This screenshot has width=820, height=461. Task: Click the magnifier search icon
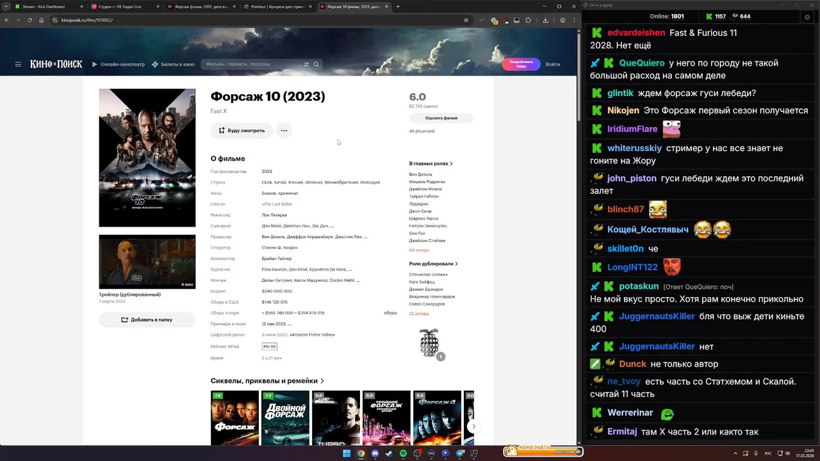[316, 64]
